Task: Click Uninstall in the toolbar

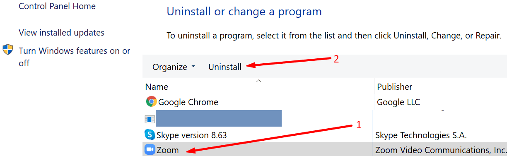Action: click(225, 67)
